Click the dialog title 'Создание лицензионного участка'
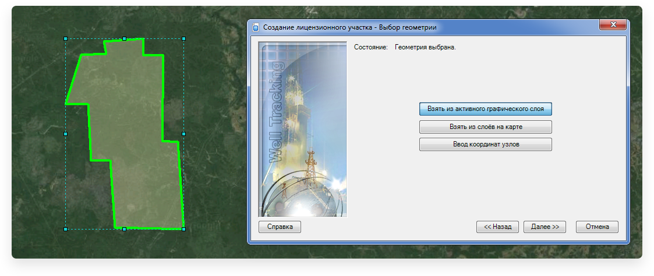 coord(318,27)
